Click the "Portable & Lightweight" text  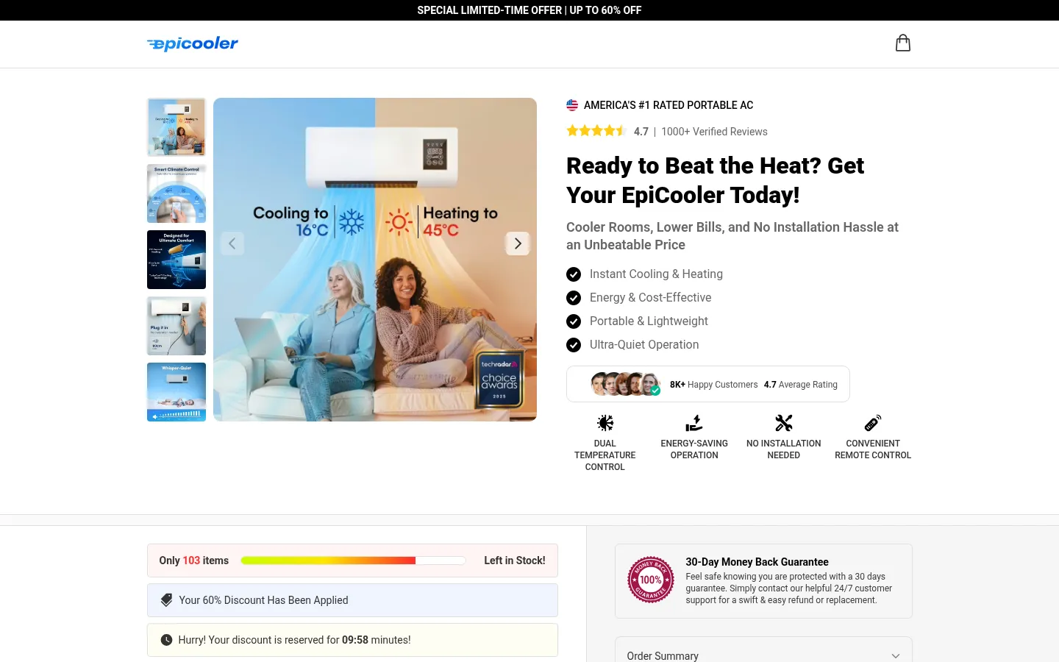click(x=649, y=321)
